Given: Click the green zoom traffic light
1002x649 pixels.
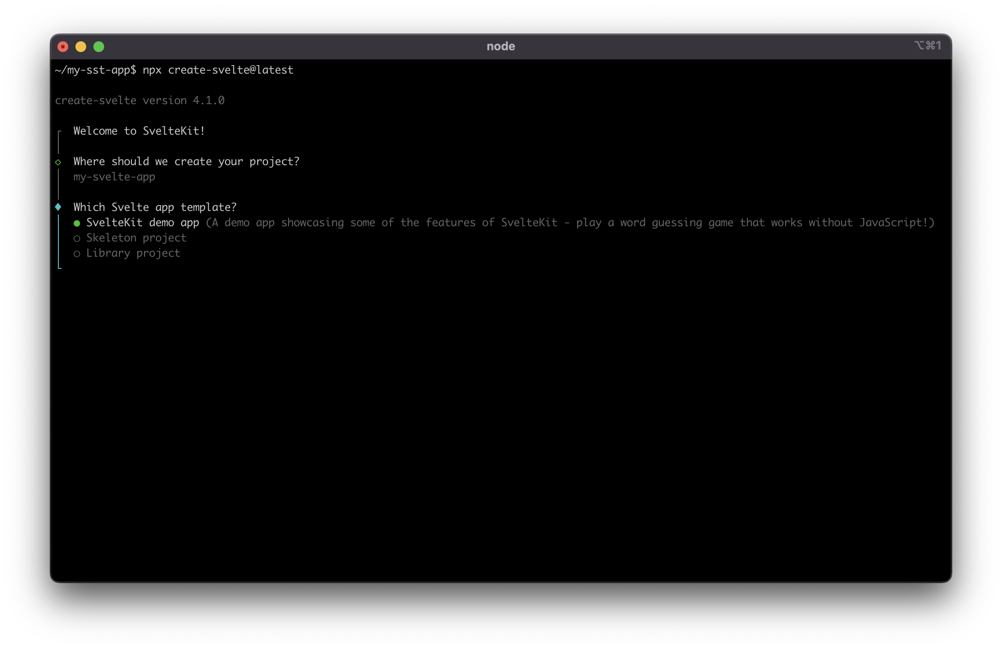Looking at the screenshot, I should point(99,46).
